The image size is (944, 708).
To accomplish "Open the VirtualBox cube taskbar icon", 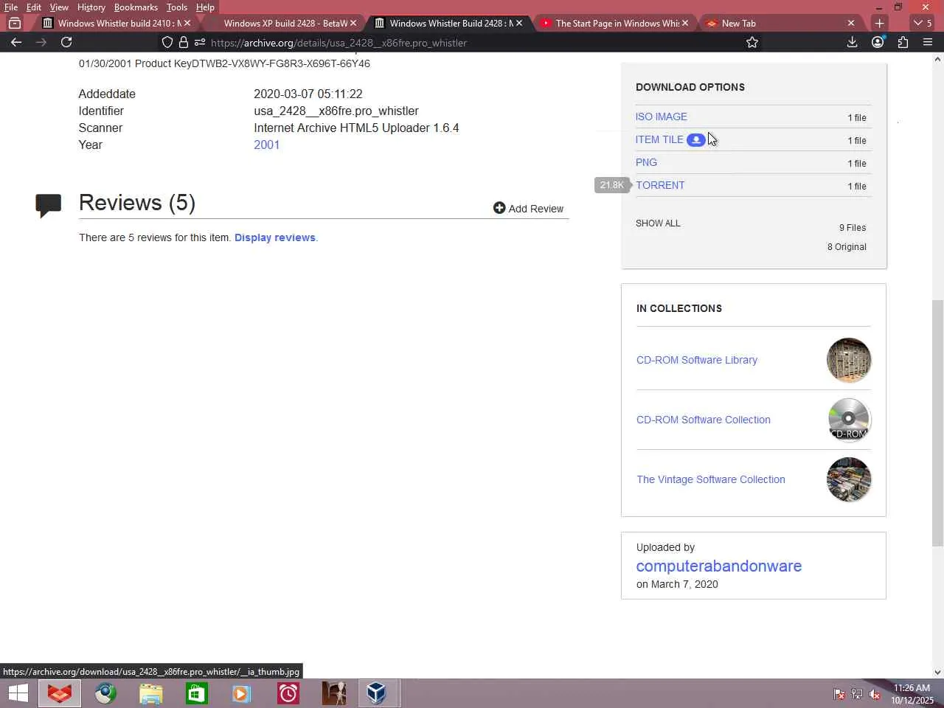I will pyautogui.click(x=376, y=693).
